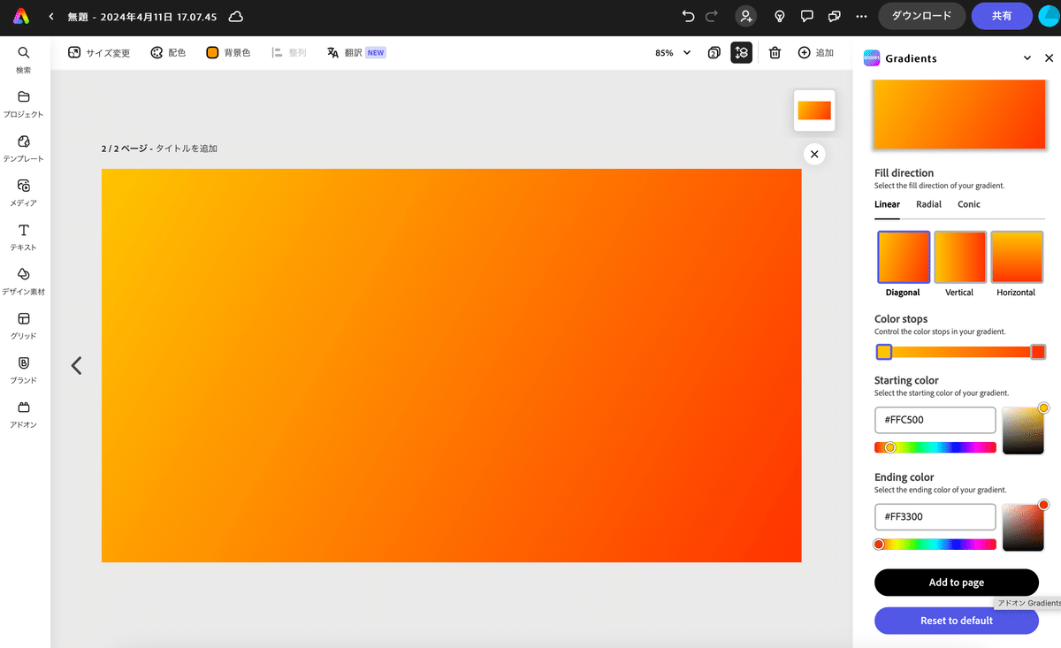1061x648 pixels.
Task: Open the アドオン panel in the sidebar
Action: pyautogui.click(x=24, y=411)
